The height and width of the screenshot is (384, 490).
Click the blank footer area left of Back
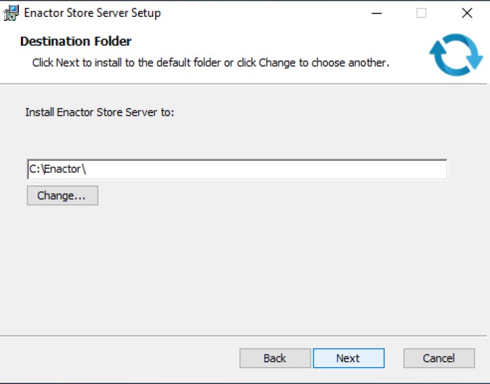[121, 358]
